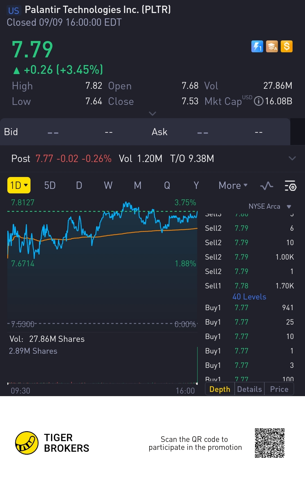Tap the Tiger Brokers logo
This screenshot has width=305, height=490.
[x=52, y=443]
